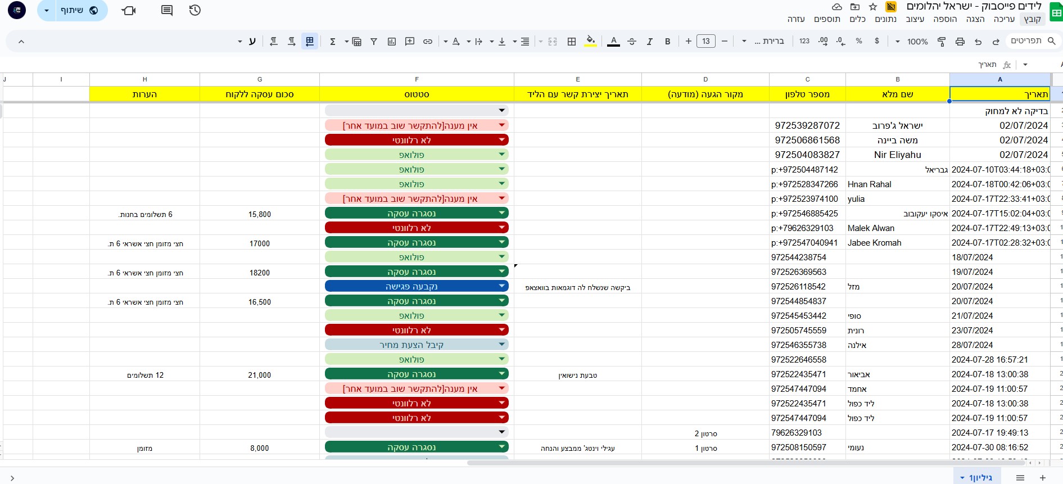Select the גיליון1 sheet tab
Viewport: 1063px width, 484px height.
976,477
